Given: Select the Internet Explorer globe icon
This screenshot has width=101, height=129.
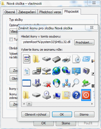Looking at the screenshot, I should point(56,71).
